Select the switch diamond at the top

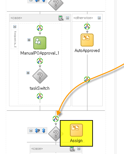[56, 4]
